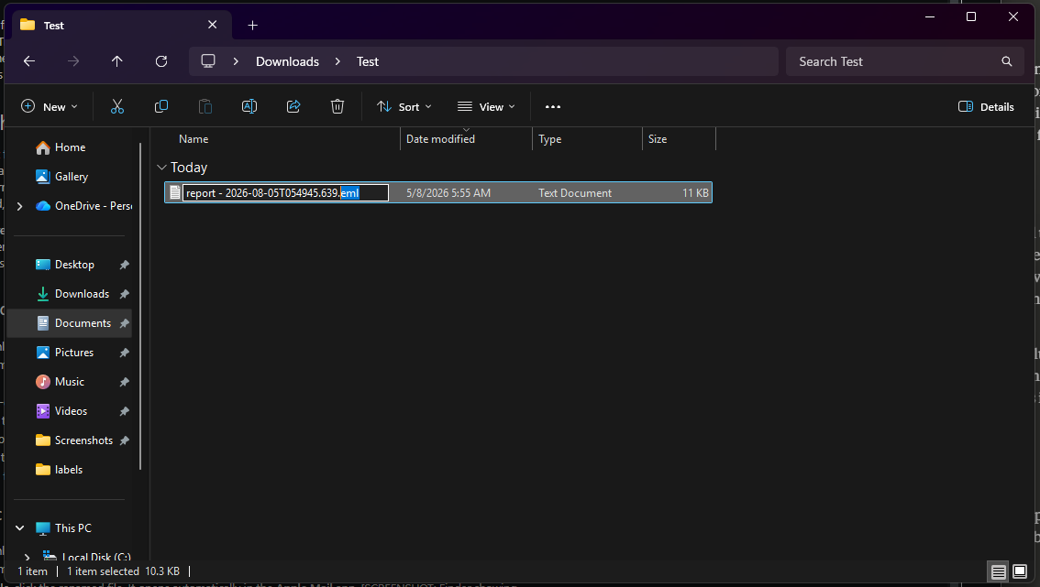Expand breadcrumb chevron before Downloads

tap(236, 61)
